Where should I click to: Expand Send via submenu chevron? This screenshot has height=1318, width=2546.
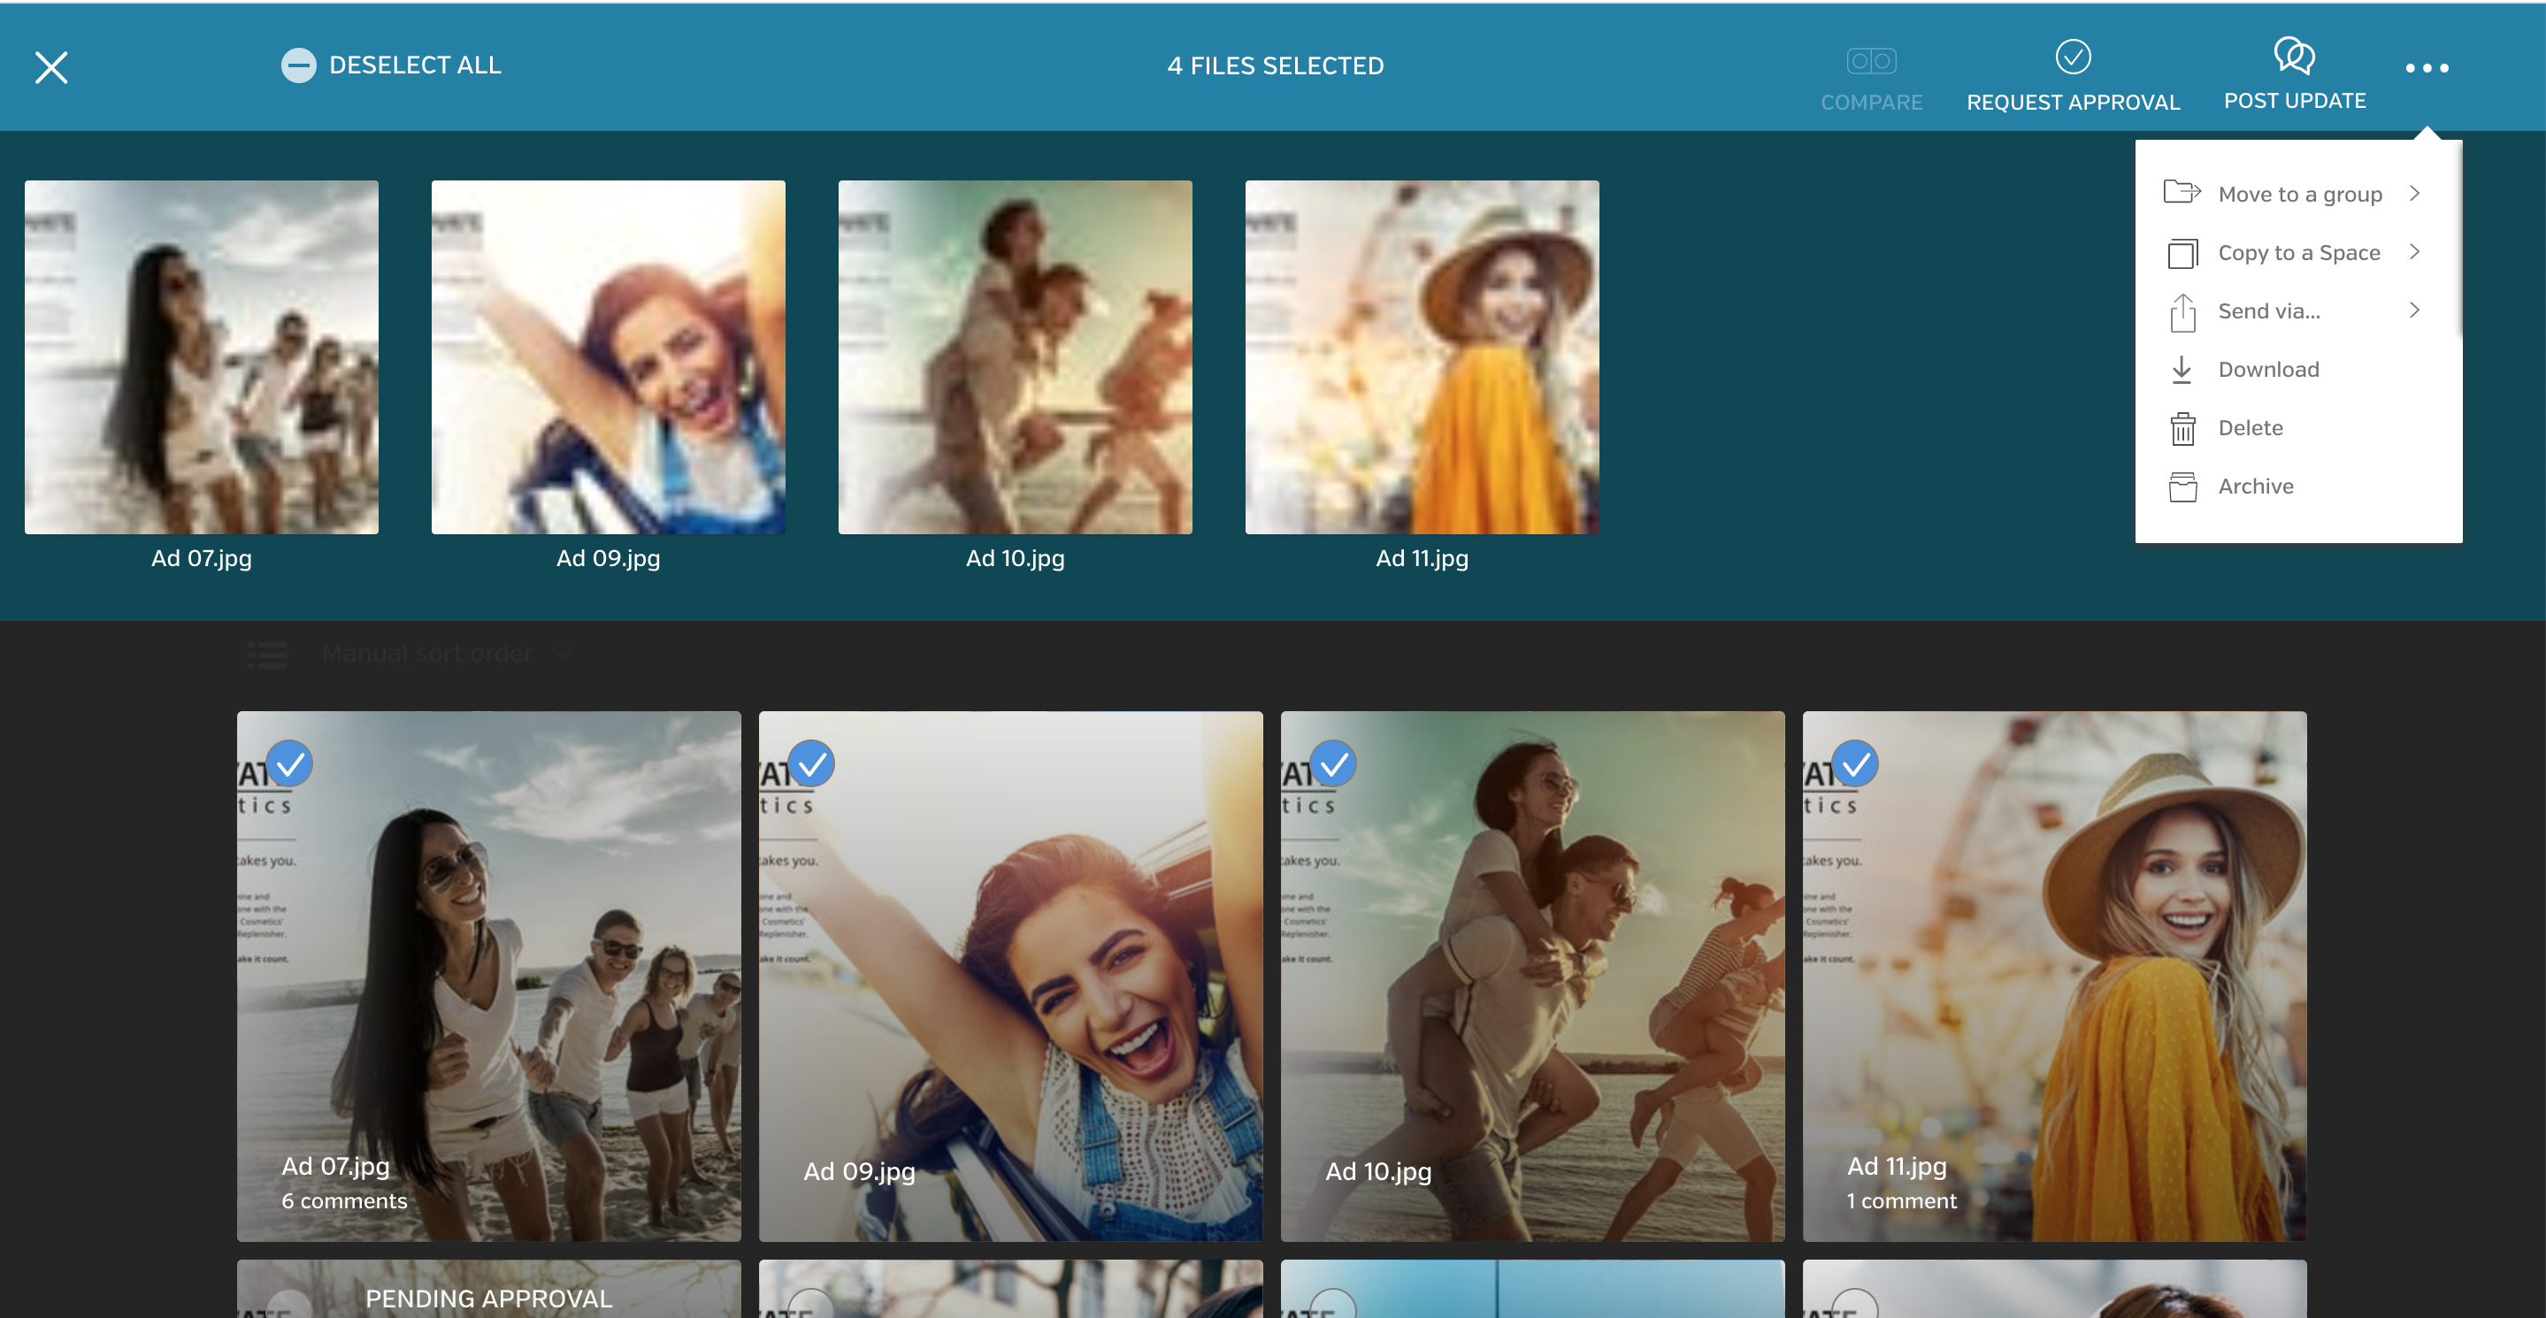(x=2414, y=310)
